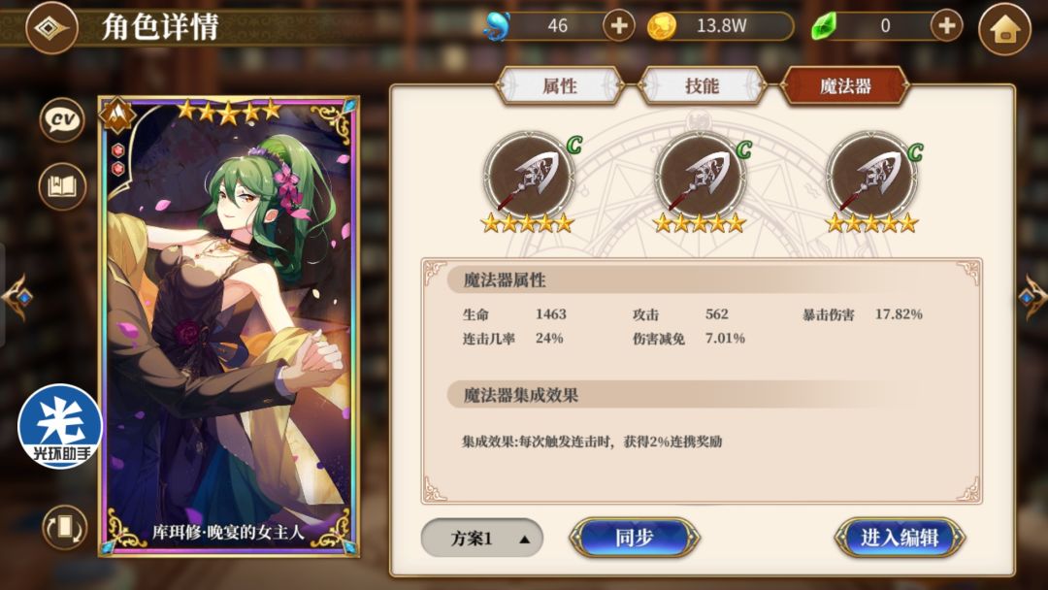Open the 魔法器 tab
Viewport: 1048px width, 590px height.
coord(845,85)
